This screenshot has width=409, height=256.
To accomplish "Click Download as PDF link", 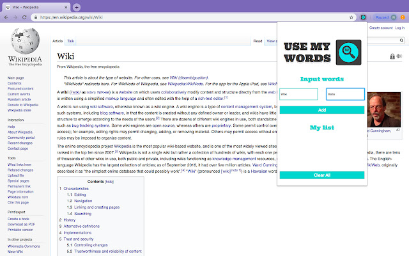I will [21, 225].
